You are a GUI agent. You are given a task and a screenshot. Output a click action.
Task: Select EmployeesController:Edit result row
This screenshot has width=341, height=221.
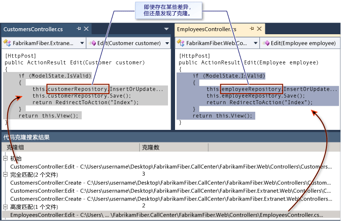coord(171,215)
